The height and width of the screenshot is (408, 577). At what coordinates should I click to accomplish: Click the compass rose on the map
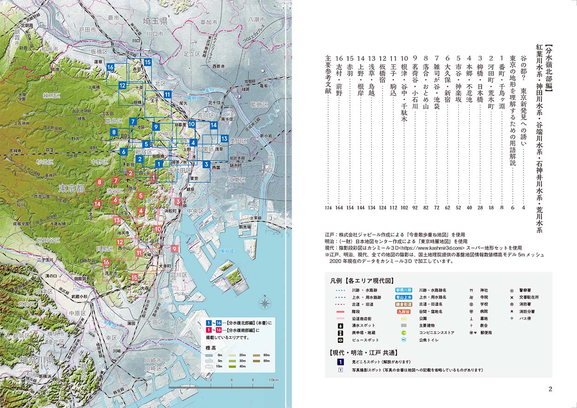click(x=264, y=303)
